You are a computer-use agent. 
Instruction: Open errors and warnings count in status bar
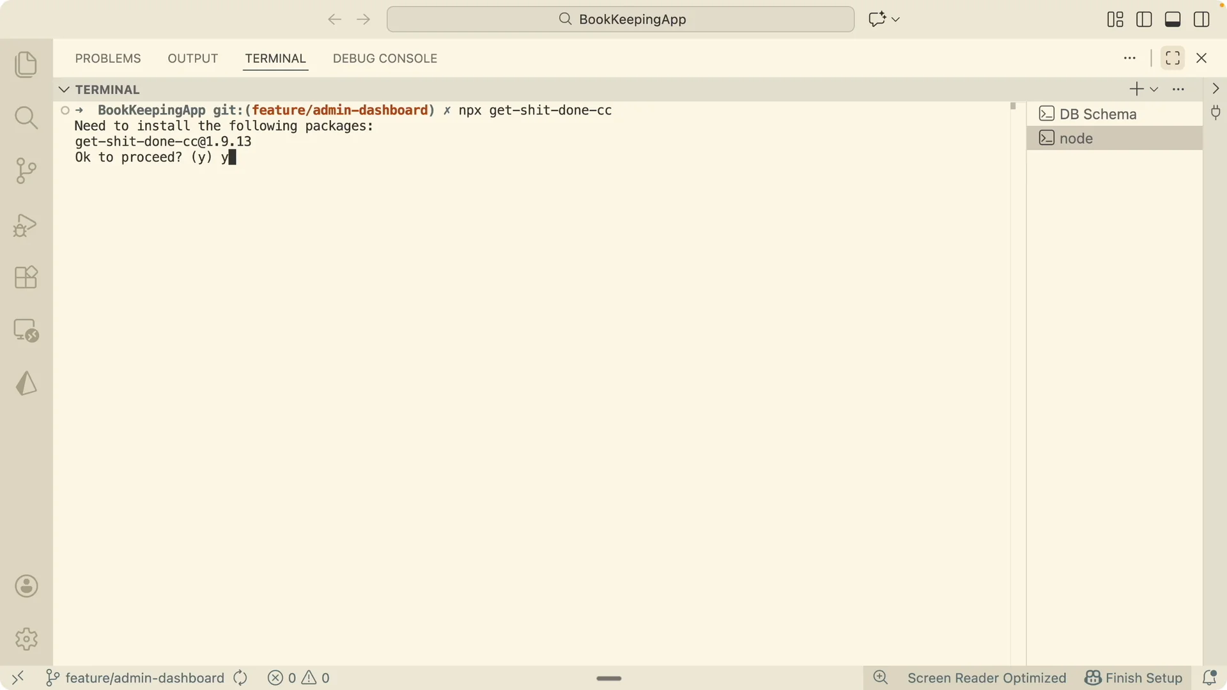coord(298,678)
